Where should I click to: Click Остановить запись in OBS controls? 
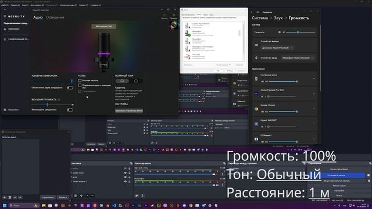(x=336, y=175)
